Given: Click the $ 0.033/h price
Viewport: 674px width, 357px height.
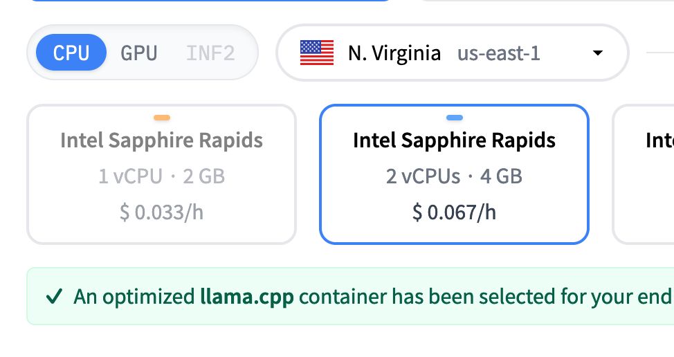Looking at the screenshot, I should 162,212.
